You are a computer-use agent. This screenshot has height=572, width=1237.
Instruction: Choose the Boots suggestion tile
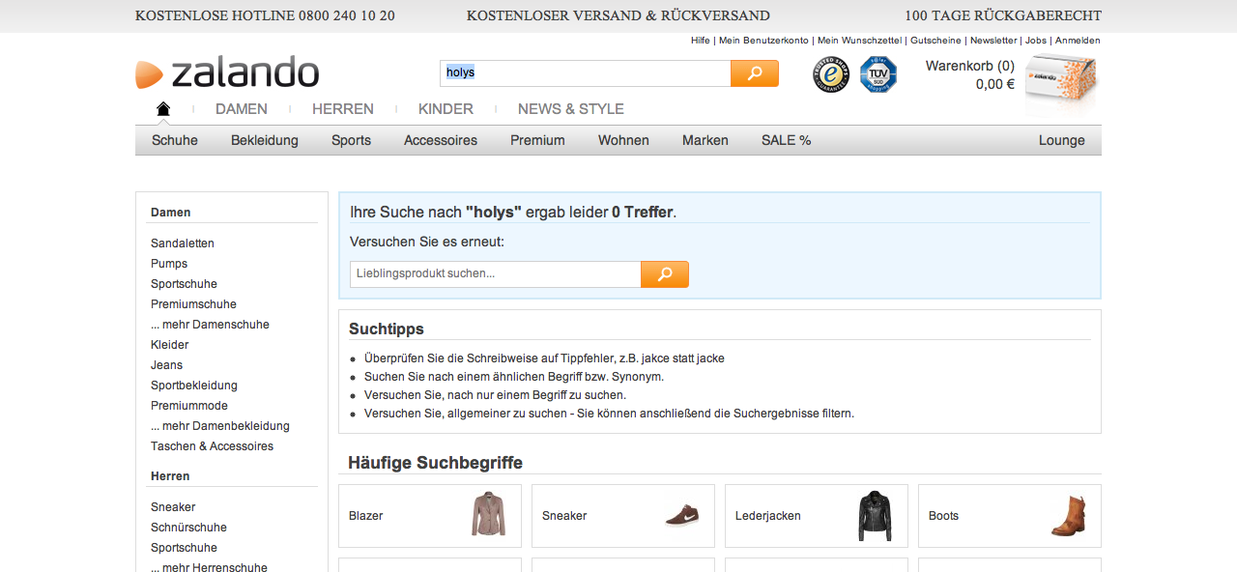pos(1010,516)
